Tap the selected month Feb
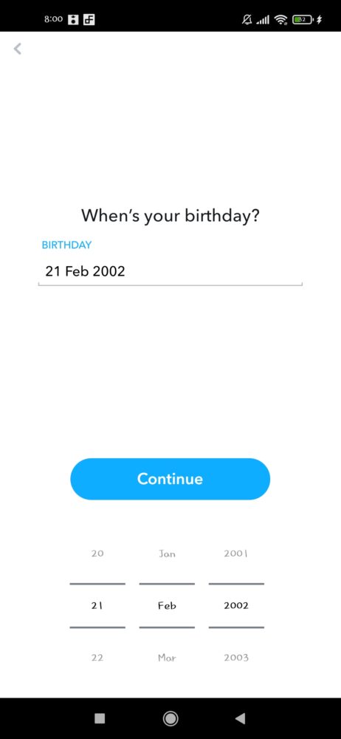 [168, 606]
